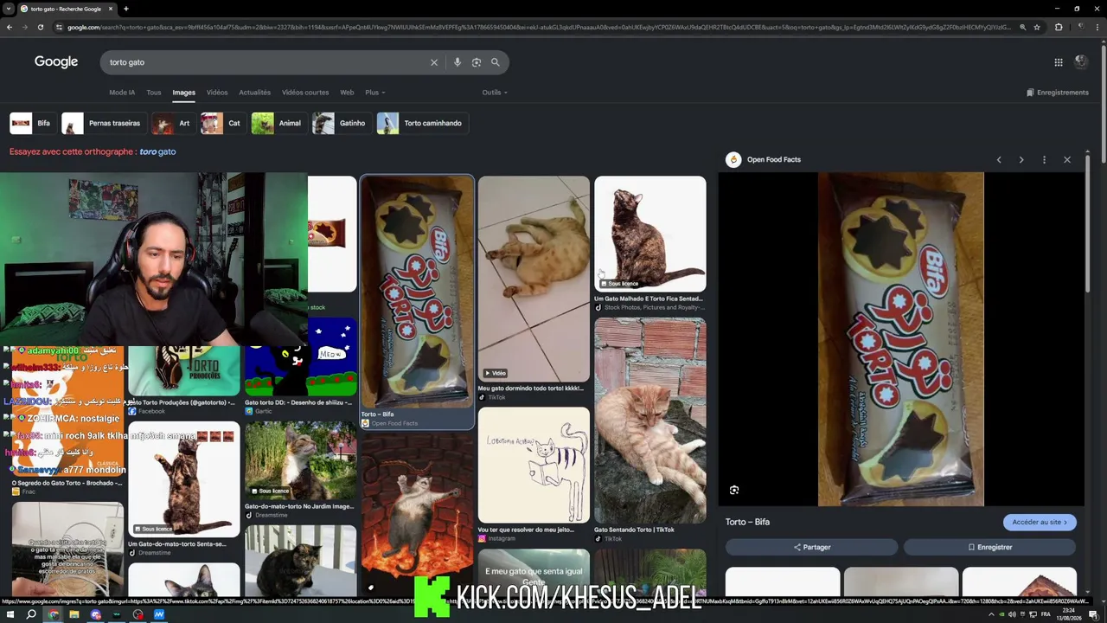1107x623 pixels.
Task: Open the 'Open Food Facts' source link
Action: tap(774, 160)
